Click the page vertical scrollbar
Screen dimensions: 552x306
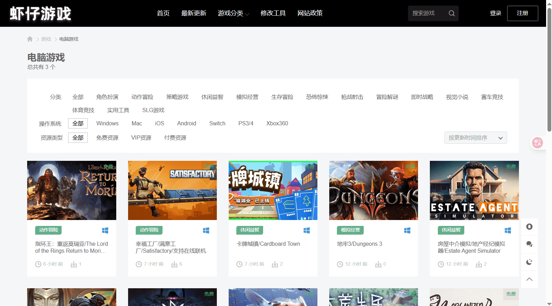click(x=549, y=70)
